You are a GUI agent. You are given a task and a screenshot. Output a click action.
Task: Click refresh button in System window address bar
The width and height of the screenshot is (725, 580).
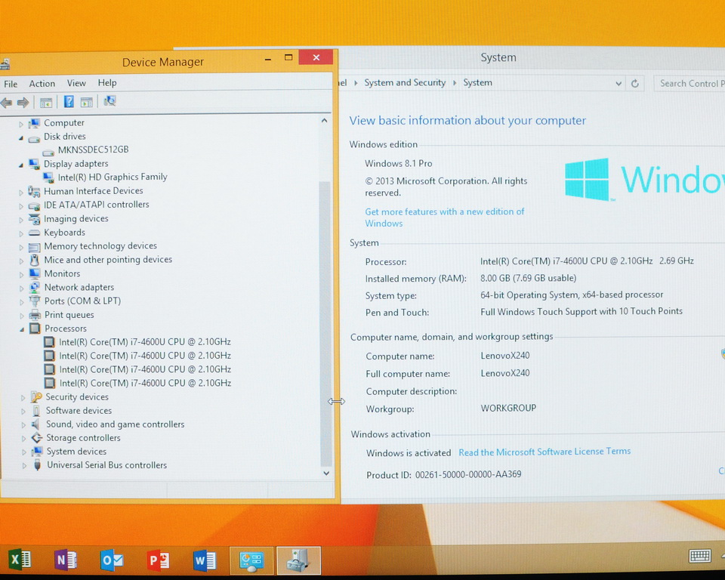point(635,83)
